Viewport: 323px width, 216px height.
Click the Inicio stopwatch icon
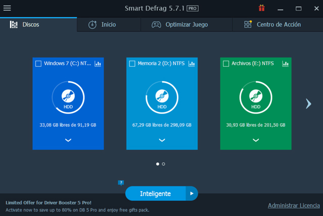pos(93,25)
